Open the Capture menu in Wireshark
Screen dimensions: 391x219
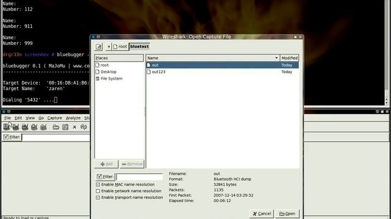[54, 118]
